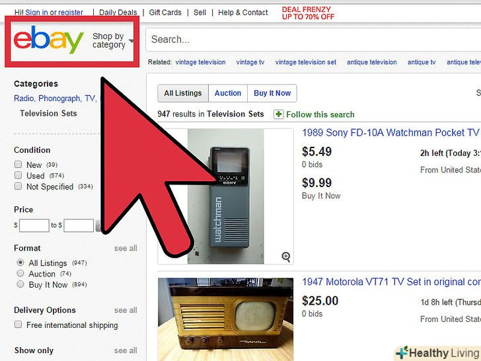481x361 pixels.
Task: Switch to the Auction listings tab
Action: (227, 93)
